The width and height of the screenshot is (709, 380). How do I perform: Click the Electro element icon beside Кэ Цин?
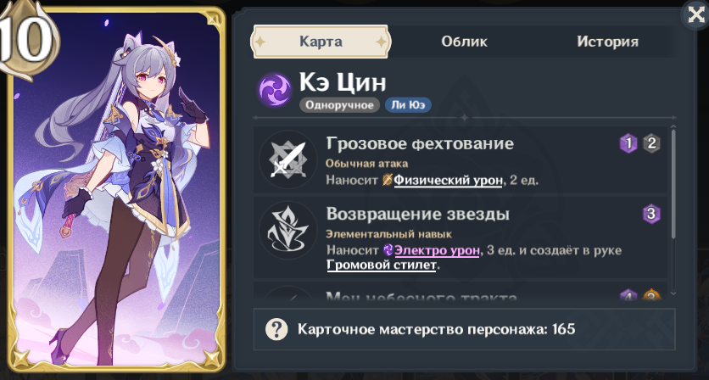point(275,90)
